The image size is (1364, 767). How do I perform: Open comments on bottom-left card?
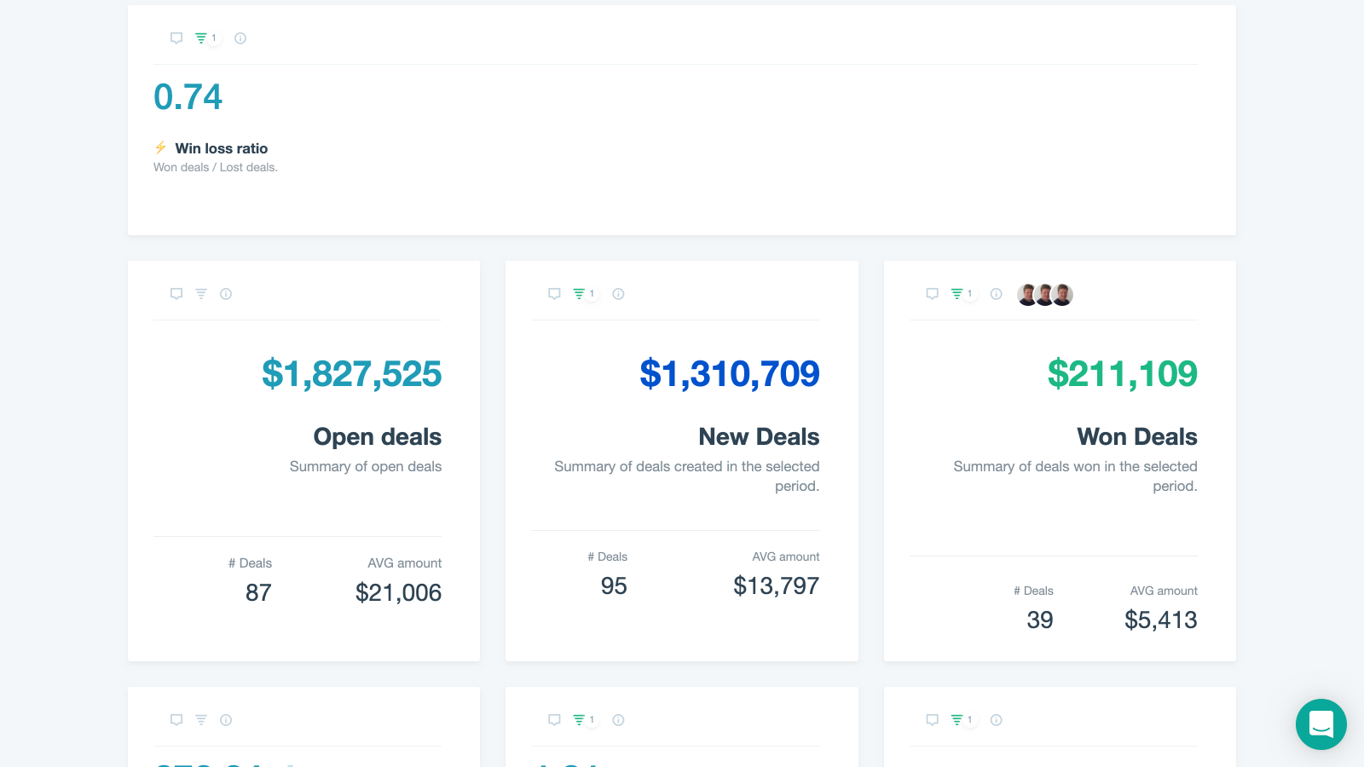(x=176, y=720)
